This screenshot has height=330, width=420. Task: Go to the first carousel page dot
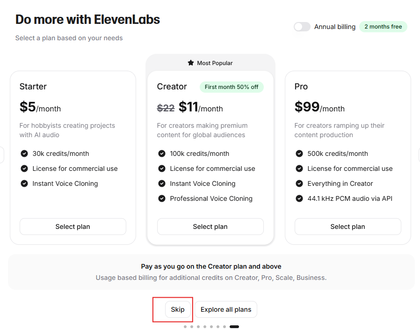[x=185, y=327]
